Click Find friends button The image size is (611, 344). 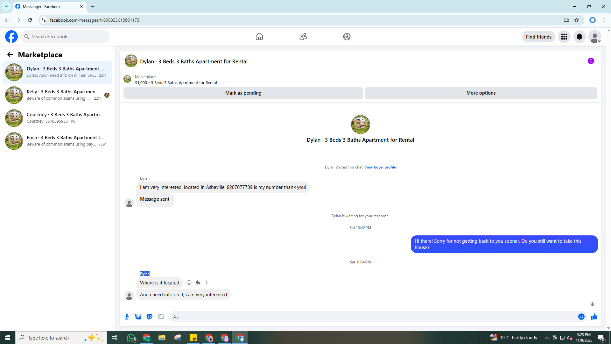tap(539, 37)
